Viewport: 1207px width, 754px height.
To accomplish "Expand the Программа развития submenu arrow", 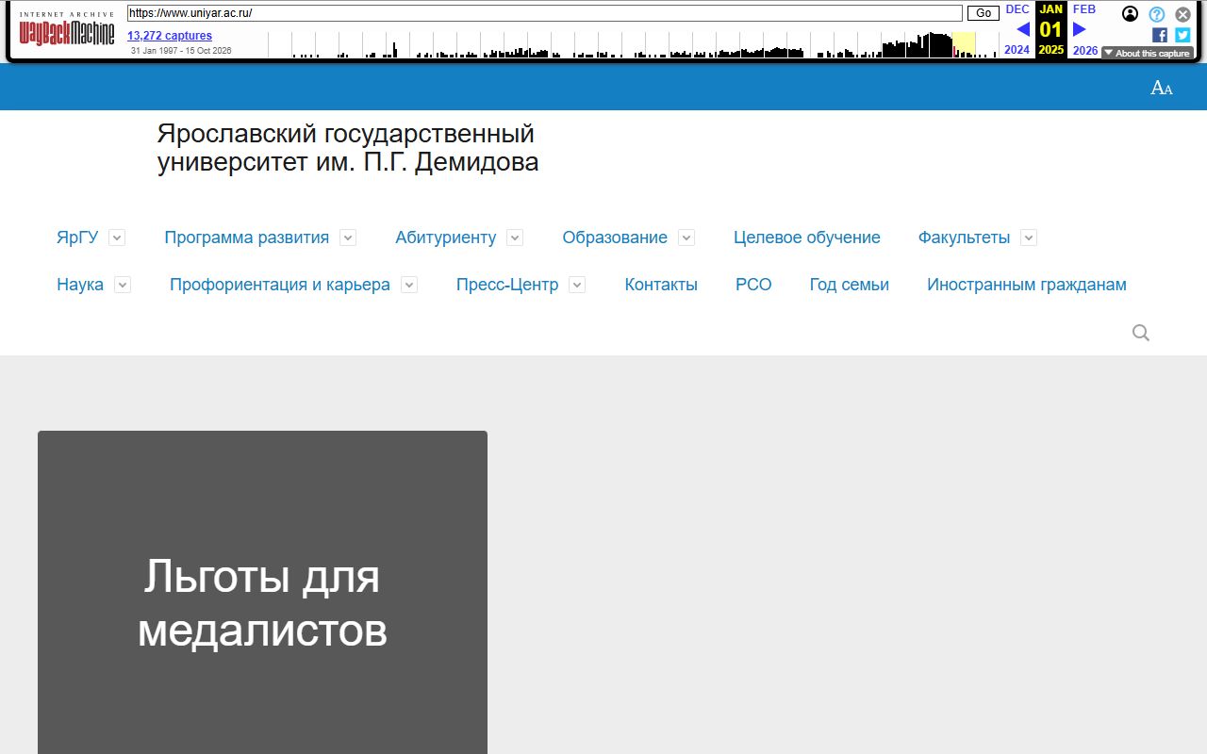I will click(348, 238).
